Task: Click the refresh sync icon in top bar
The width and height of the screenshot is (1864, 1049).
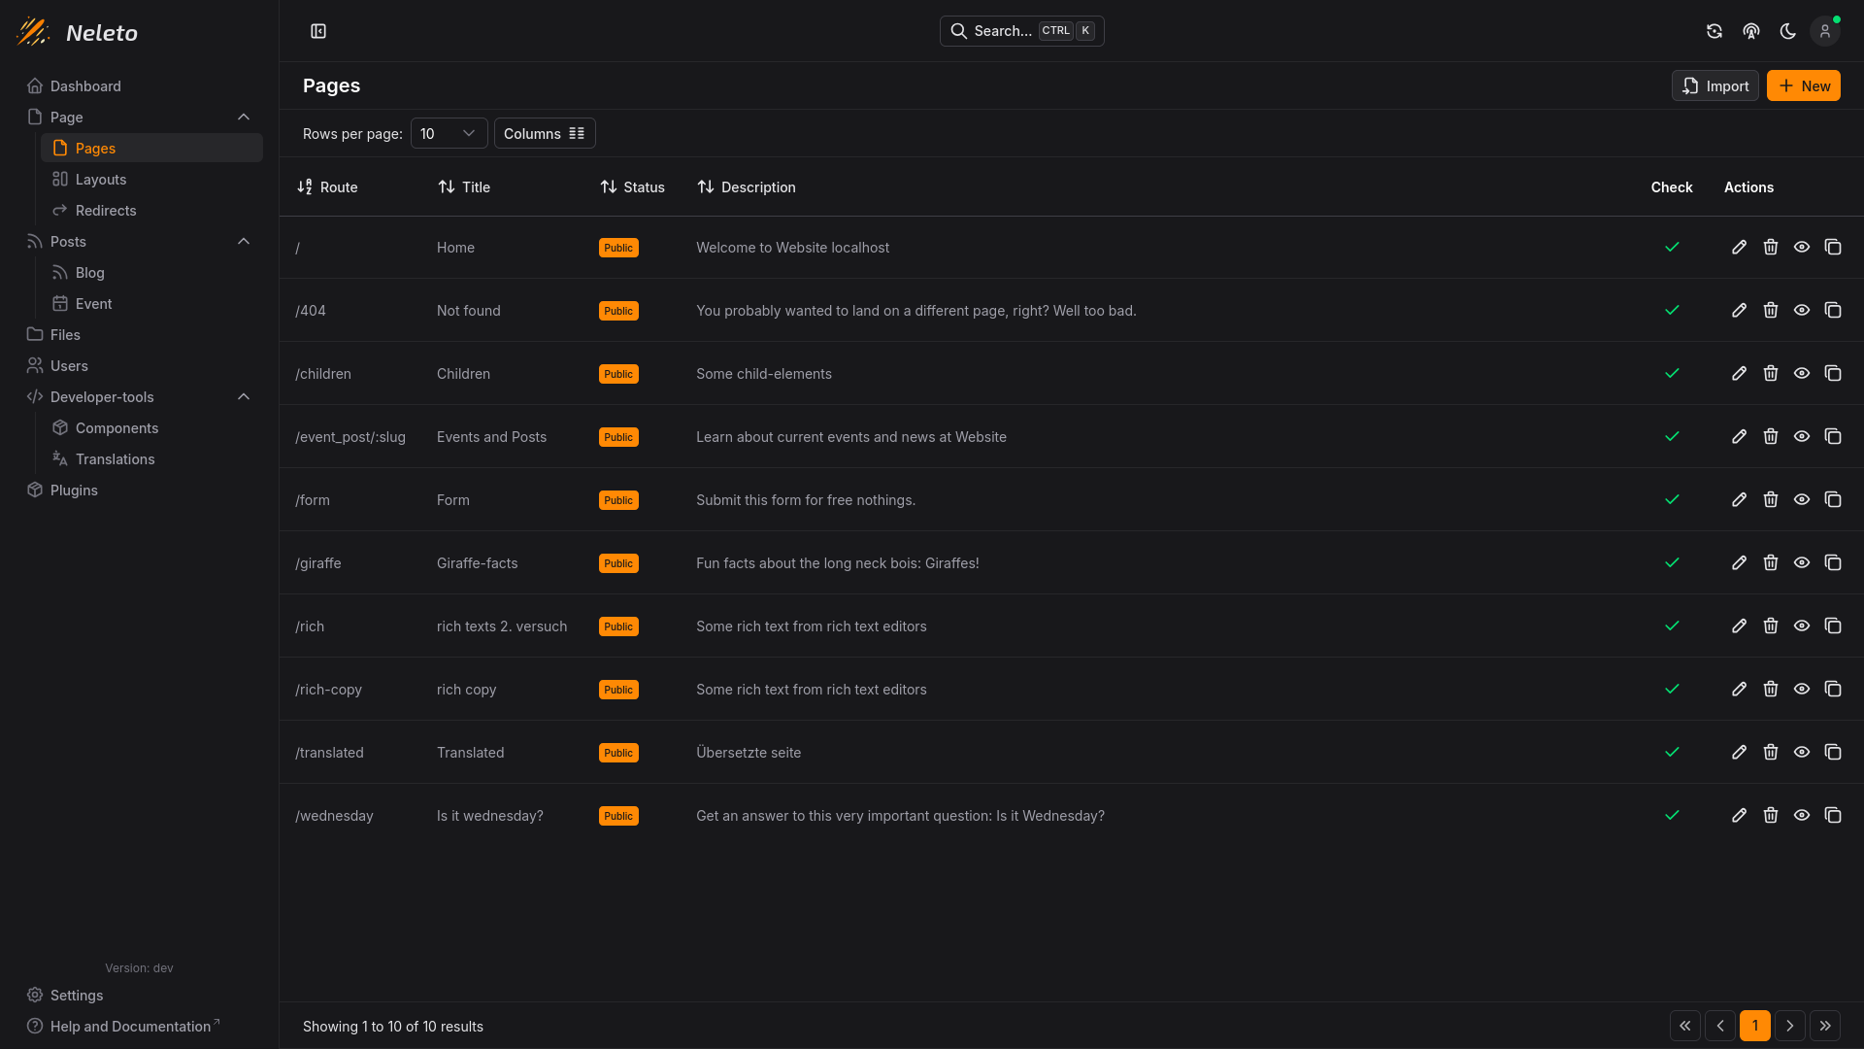Action: pyautogui.click(x=1714, y=31)
